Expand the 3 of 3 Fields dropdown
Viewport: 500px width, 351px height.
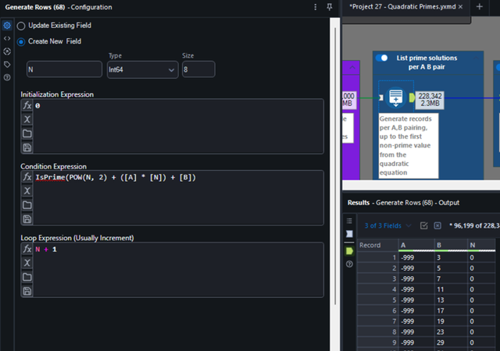point(387,225)
